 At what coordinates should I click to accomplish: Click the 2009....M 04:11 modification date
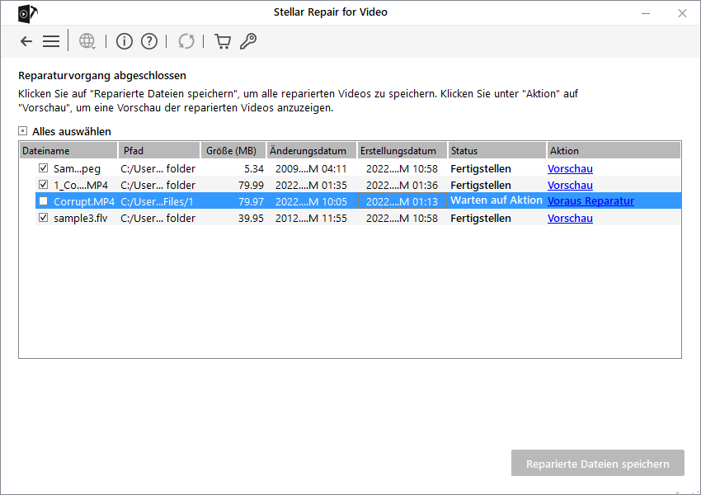[x=311, y=168]
